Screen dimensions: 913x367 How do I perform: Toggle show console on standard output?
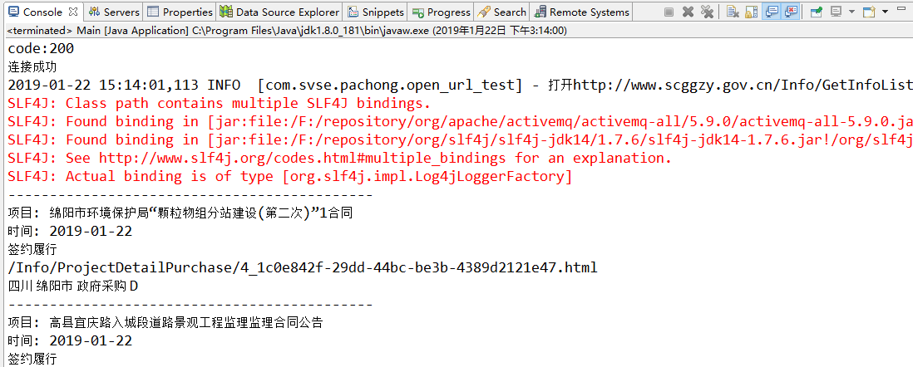click(771, 12)
